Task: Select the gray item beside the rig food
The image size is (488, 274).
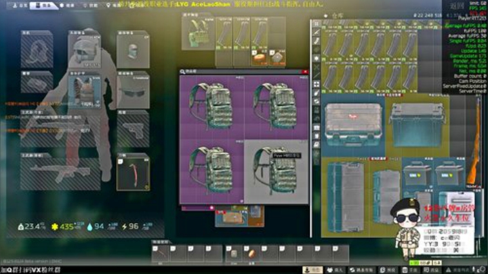Action: (x=277, y=58)
